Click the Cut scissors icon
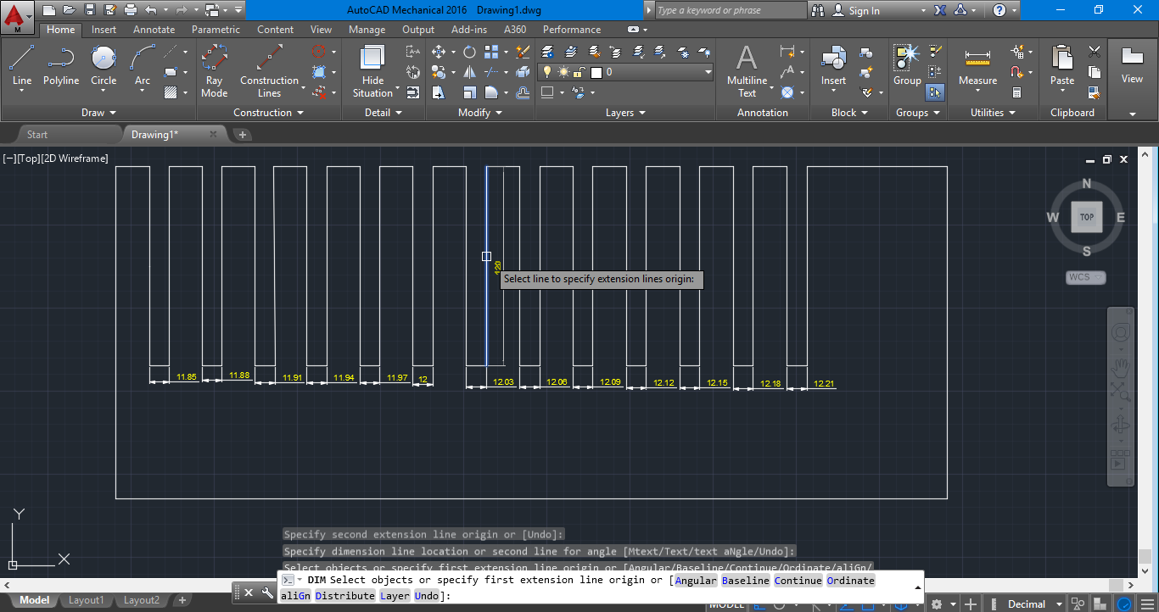 pos(1095,52)
